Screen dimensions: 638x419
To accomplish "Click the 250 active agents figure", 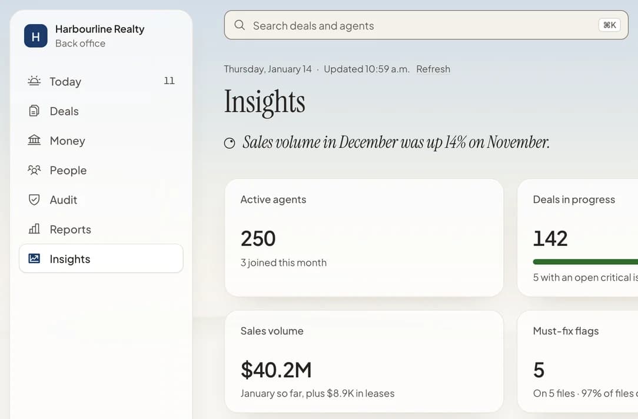I will click(258, 238).
